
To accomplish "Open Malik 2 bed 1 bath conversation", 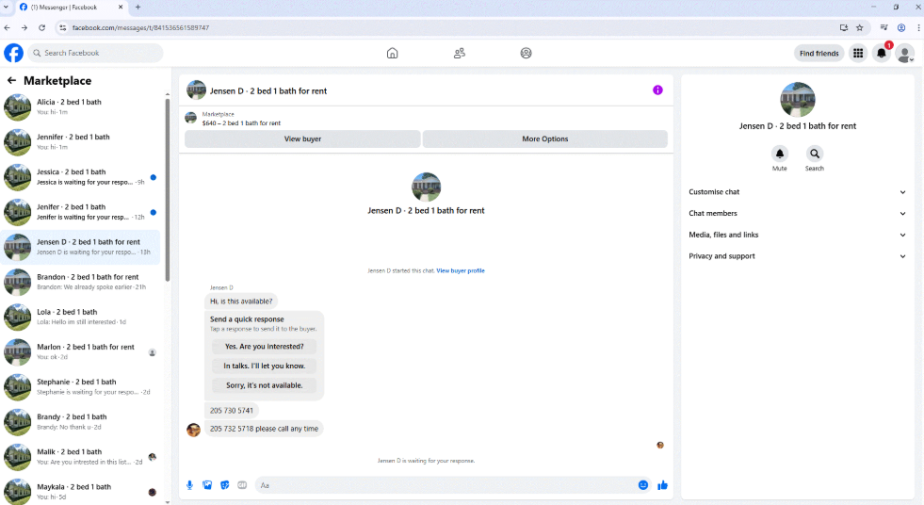I will tap(81, 457).
